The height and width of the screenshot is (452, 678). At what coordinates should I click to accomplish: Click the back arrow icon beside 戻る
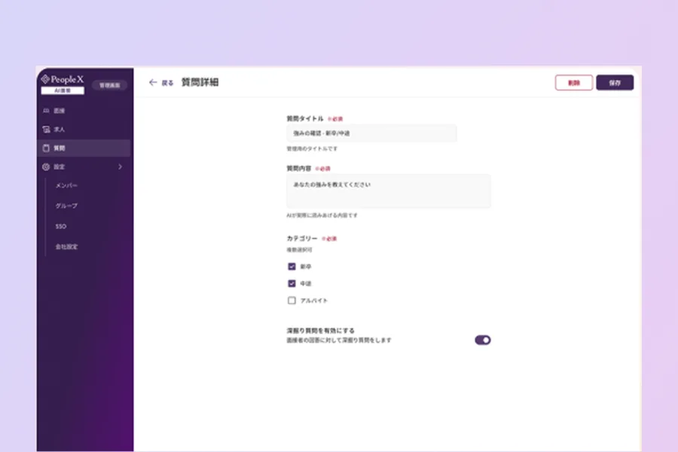coord(153,82)
